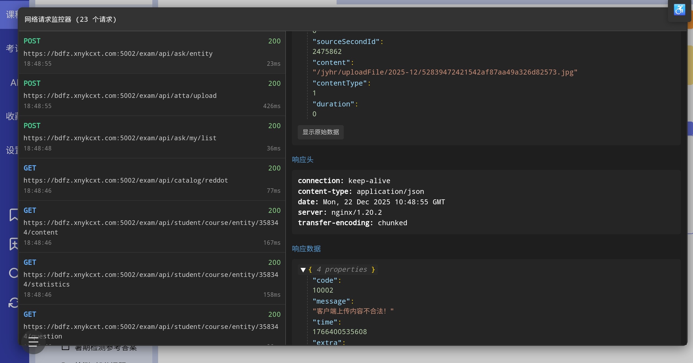The width and height of the screenshot is (693, 363).
Task: Click 显示原始数据 button
Action: (x=321, y=132)
